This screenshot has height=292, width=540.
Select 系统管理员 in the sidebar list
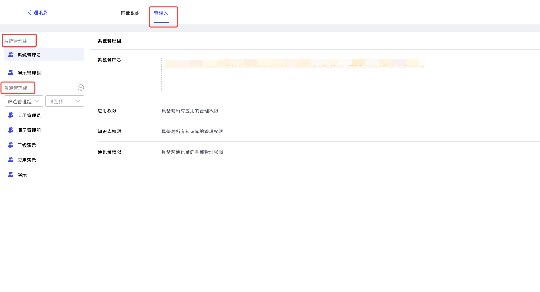[x=29, y=55]
